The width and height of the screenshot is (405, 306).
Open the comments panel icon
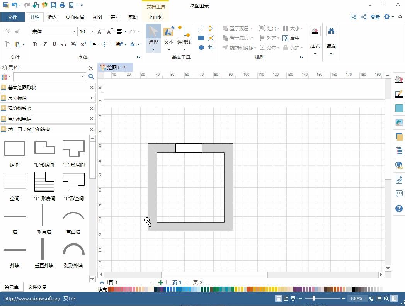pyautogui.click(x=399, y=194)
